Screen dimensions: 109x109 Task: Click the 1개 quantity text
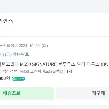pyautogui.click(x=69, y=71)
